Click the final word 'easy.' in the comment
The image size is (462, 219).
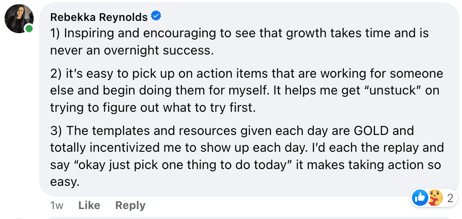coord(65,182)
